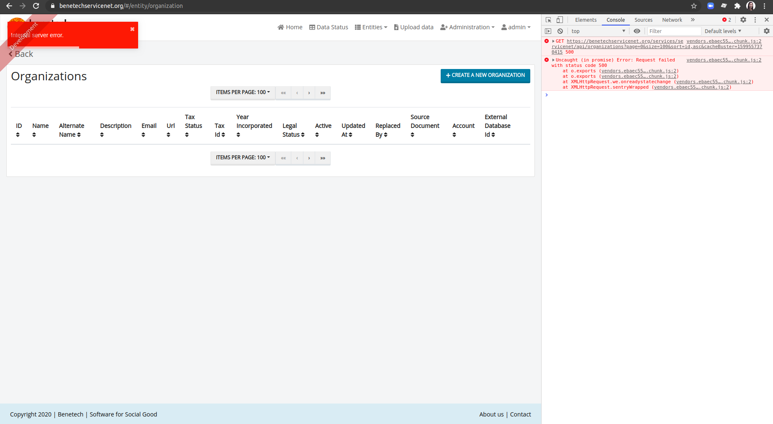Jump to the last page with double chevron
773x424 pixels.
click(x=322, y=92)
